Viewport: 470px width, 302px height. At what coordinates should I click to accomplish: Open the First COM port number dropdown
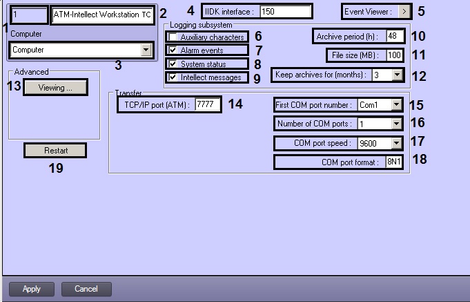tap(396, 105)
